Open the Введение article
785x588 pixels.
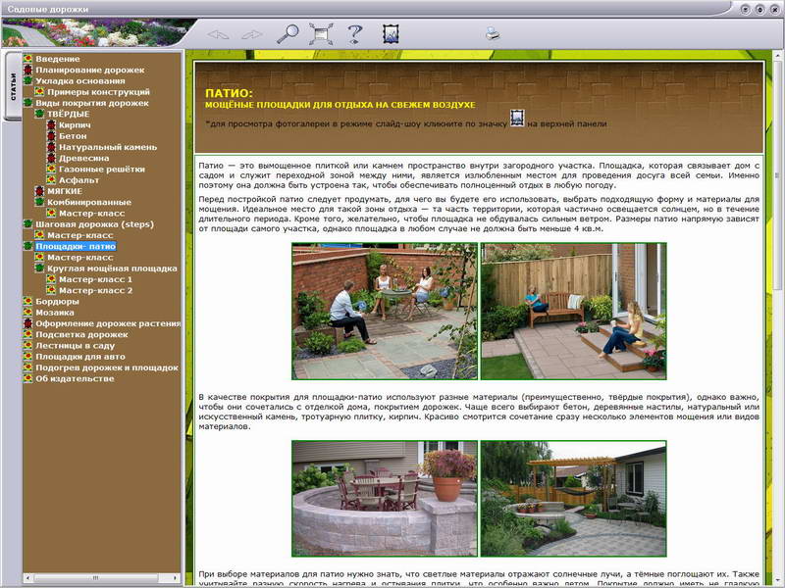click(x=58, y=59)
